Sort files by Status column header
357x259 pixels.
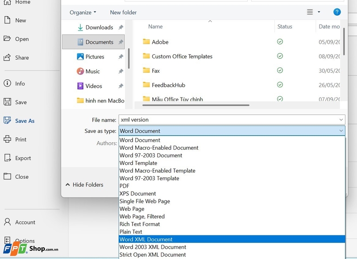tap(285, 26)
